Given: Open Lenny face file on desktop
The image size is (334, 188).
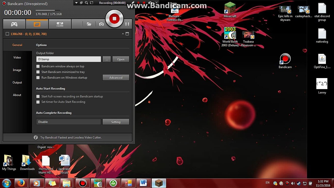Looking at the screenshot, I should point(322,86).
